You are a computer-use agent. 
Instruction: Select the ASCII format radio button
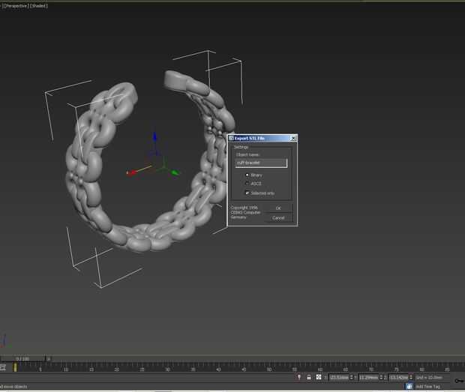point(247,184)
